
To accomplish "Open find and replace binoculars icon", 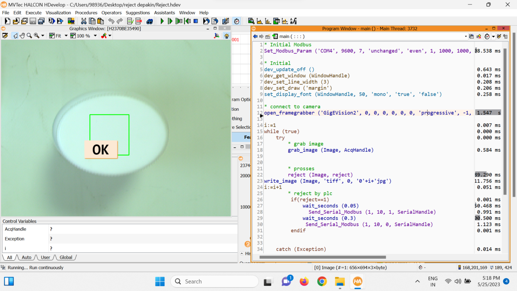I will (x=150, y=21).
